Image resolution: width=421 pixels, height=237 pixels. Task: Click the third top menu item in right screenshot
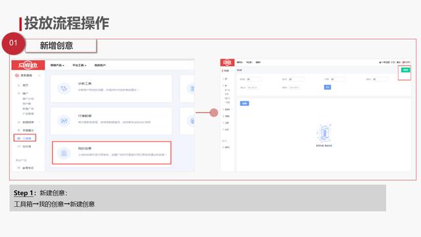[258, 63]
